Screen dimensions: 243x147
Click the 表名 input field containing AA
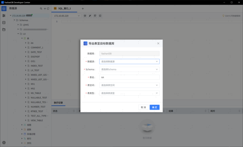pos(129,77)
